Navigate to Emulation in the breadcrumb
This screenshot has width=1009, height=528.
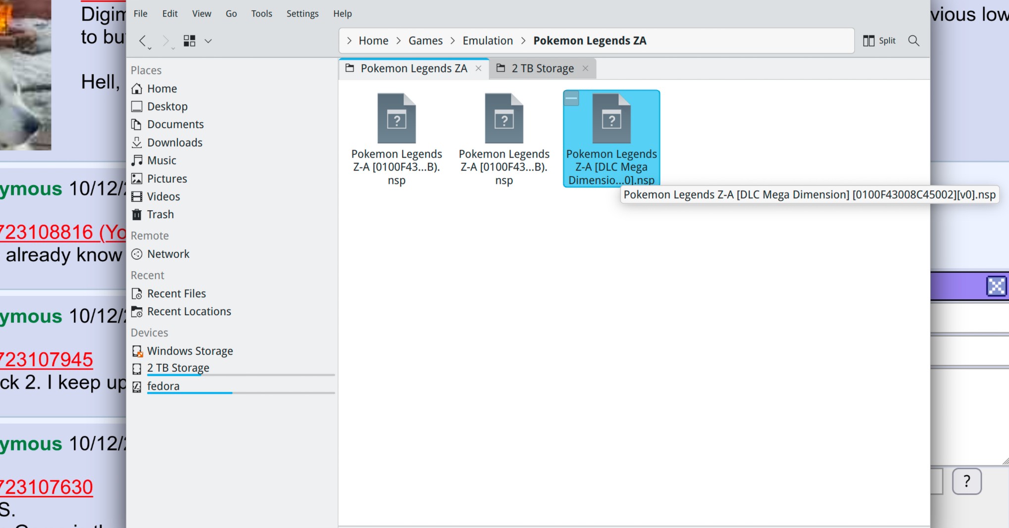point(488,41)
